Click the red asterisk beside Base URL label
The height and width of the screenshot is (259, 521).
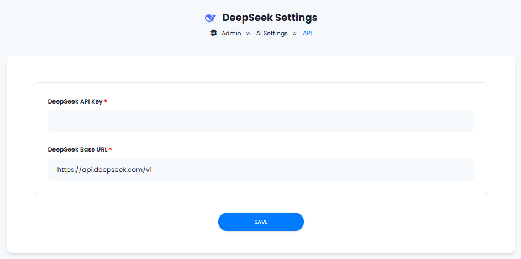point(110,149)
